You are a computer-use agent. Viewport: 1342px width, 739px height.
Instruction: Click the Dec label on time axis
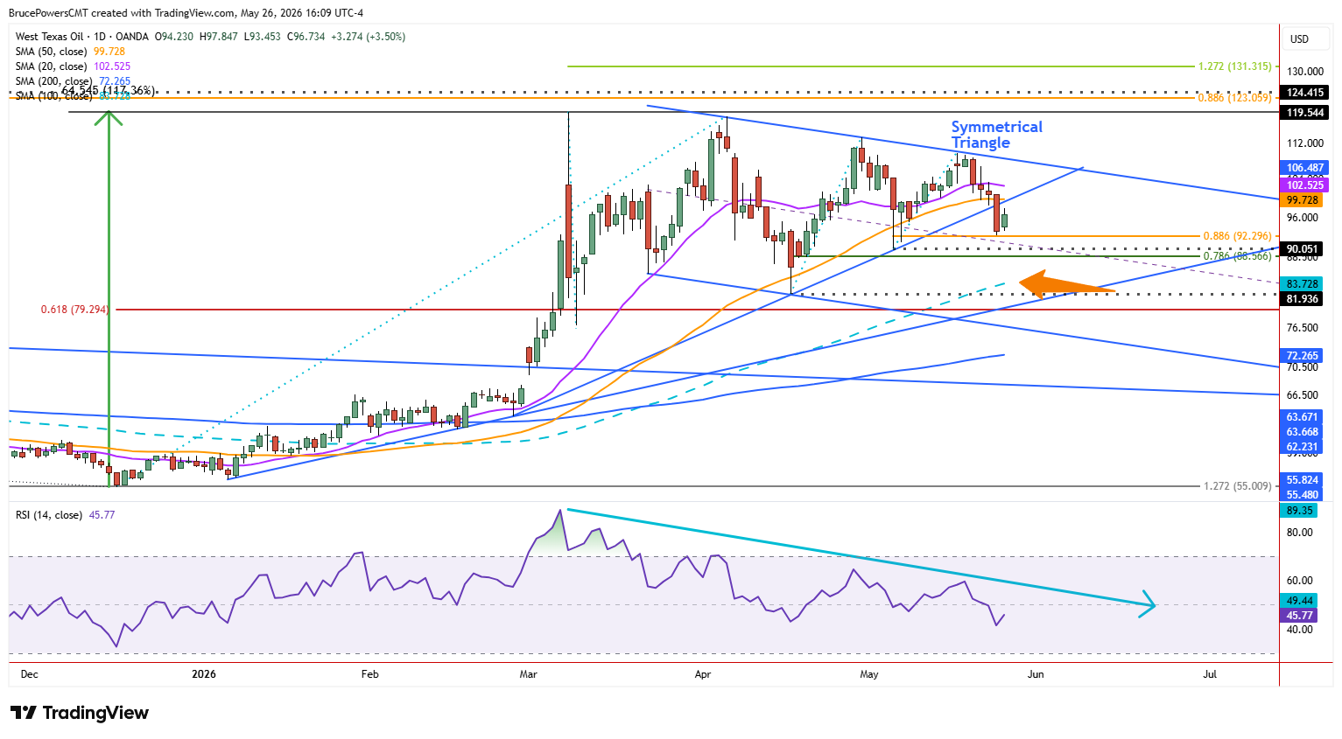click(29, 674)
